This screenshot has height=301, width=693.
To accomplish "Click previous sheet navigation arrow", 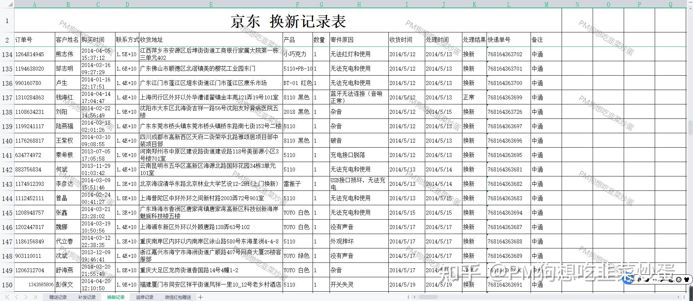I will coord(17,297).
